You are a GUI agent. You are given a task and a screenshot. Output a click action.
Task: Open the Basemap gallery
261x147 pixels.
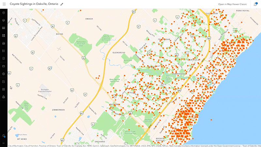(x=4, y=36)
